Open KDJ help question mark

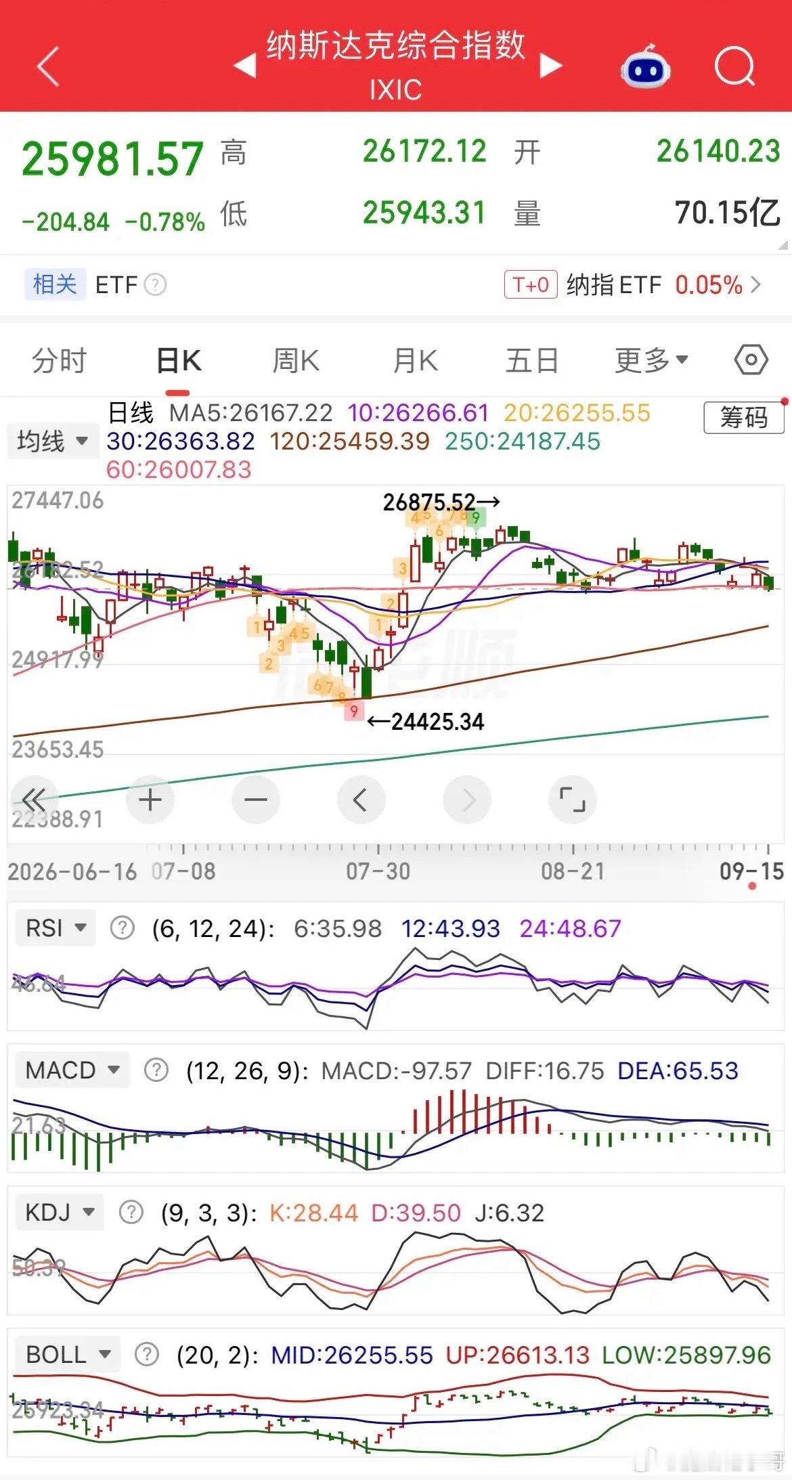click(x=131, y=1213)
